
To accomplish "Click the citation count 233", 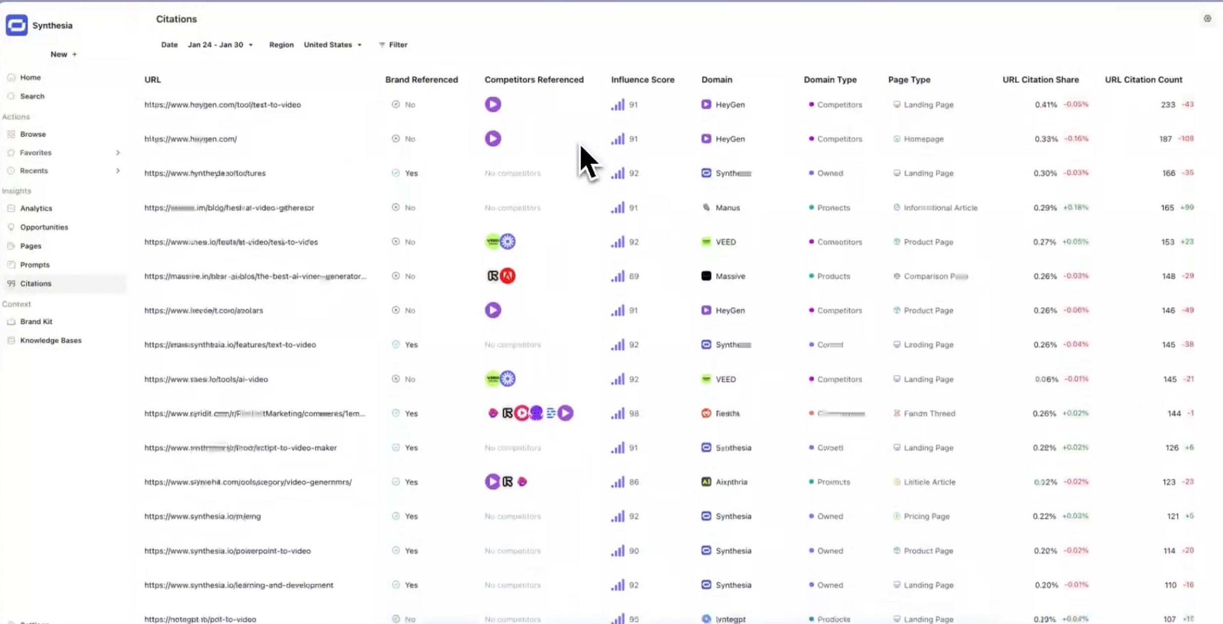I will pyautogui.click(x=1168, y=105).
